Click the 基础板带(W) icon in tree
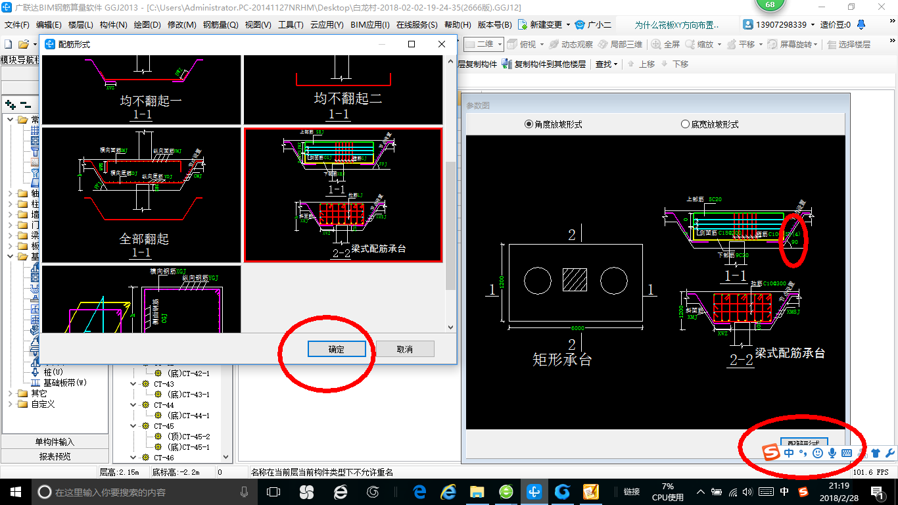Viewport: 898px width, 505px height. pyautogui.click(x=35, y=383)
